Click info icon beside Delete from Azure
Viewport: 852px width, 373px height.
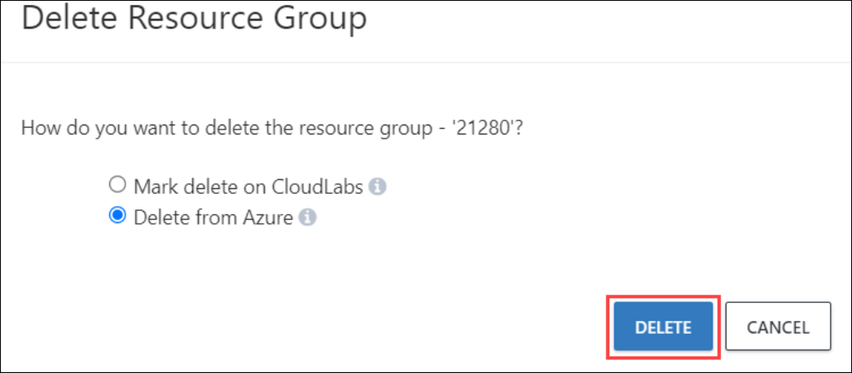click(308, 217)
